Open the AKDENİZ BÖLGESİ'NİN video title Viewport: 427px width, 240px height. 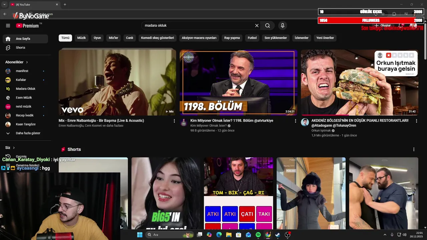pyautogui.click(x=360, y=123)
